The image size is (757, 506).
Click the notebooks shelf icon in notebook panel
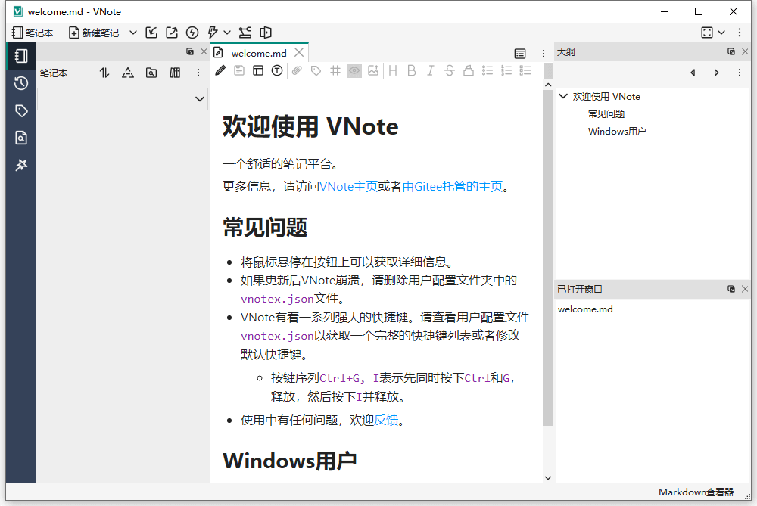click(175, 73)
